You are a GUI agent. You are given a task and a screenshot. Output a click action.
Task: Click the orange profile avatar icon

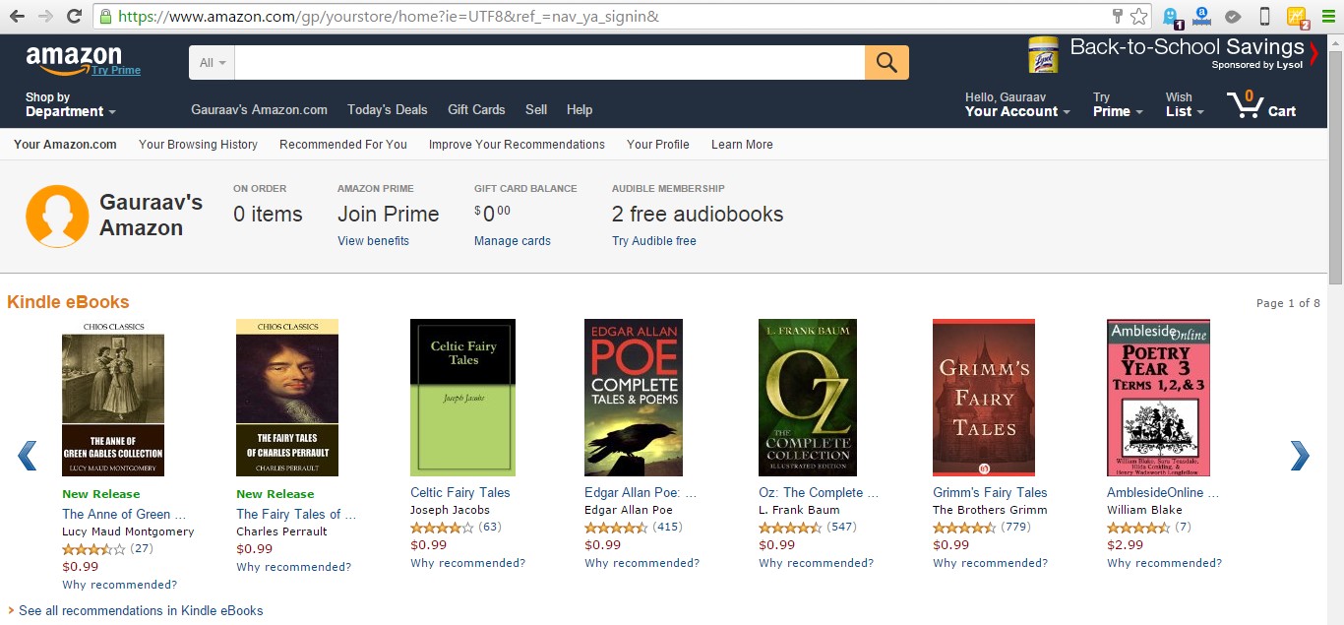(57, 216)
